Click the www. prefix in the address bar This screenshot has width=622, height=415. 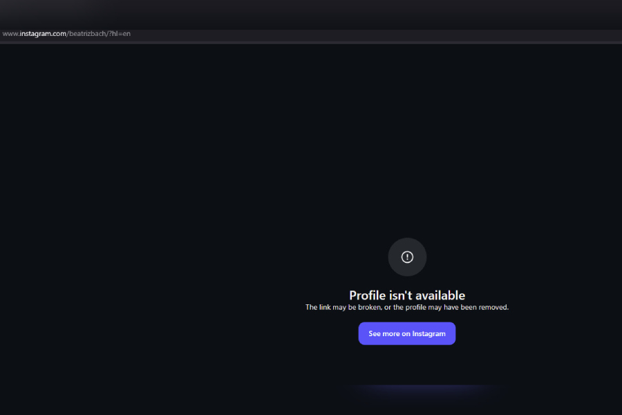(x=10, y=34)
